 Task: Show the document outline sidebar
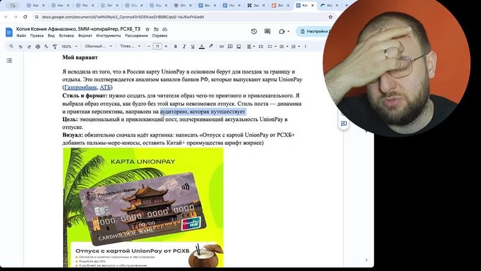click(x=10, y=61)
